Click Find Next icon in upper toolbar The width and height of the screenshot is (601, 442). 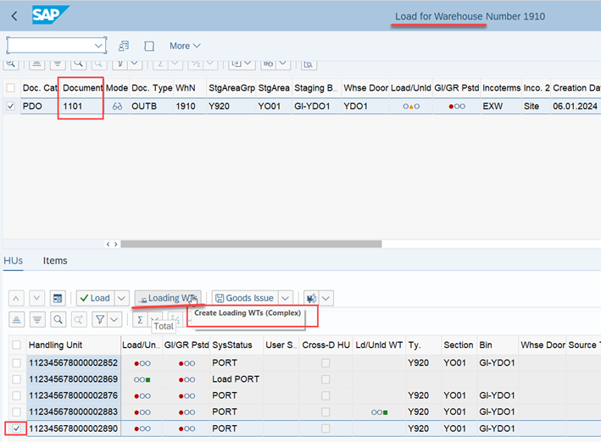click(99, 64)
